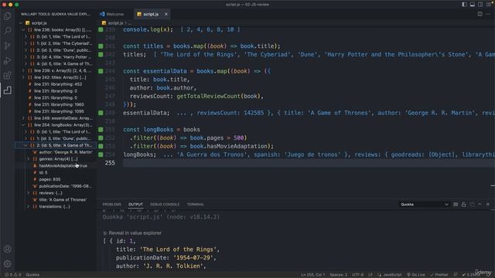
Task: Collapse line 236 books array node
Action: pos(23,30)
